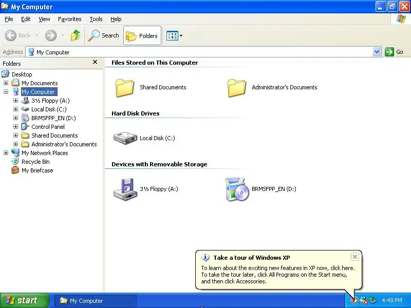Expand Shared Documents tree node
411x308 pixels.
coord(15,136)
